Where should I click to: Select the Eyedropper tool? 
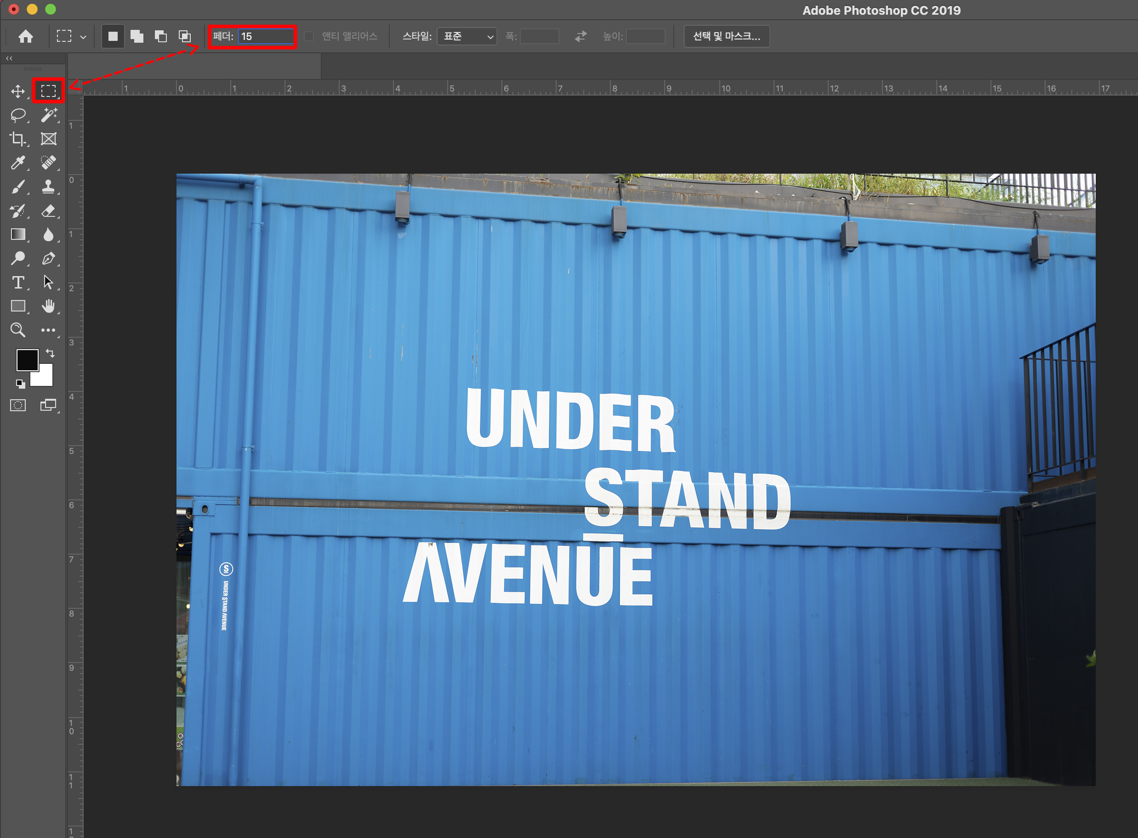coord(18,163)
